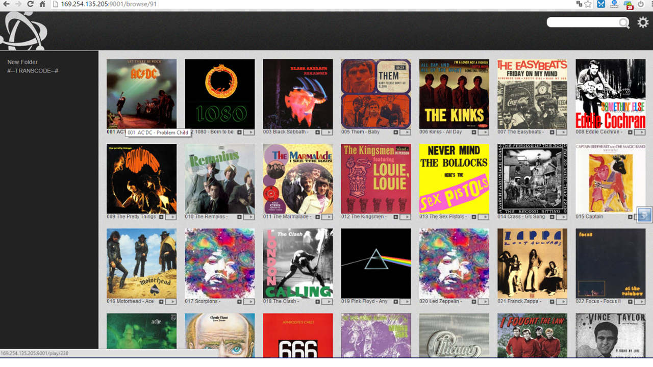Play 010 The Remains track

pos(248,217)
